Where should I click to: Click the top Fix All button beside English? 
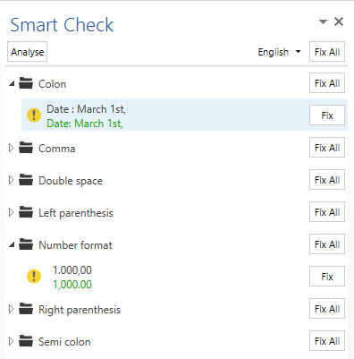pos(327,52)
